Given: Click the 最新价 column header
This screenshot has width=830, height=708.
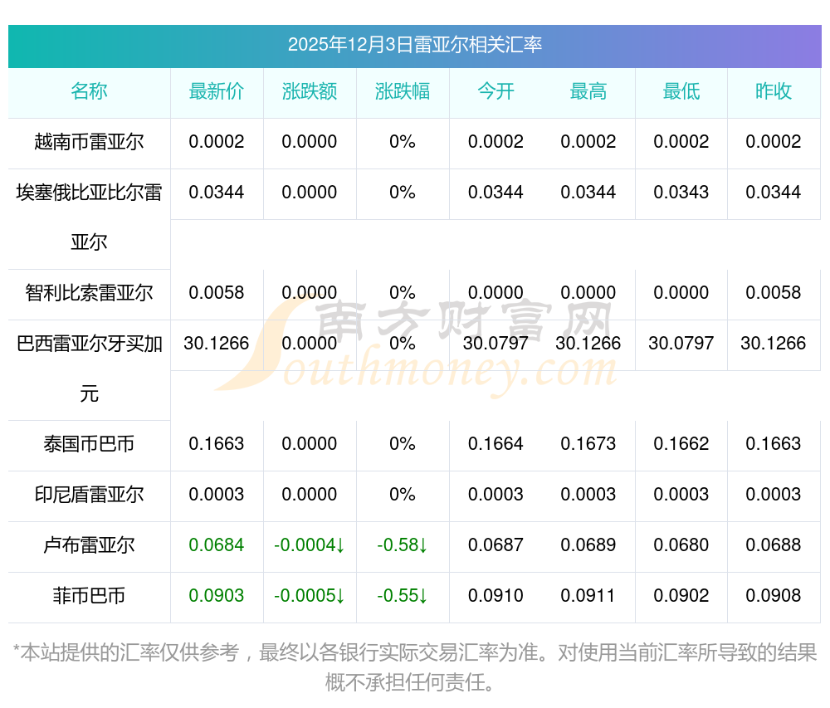Looking at the screenshot, I should (x=216, y=92).
